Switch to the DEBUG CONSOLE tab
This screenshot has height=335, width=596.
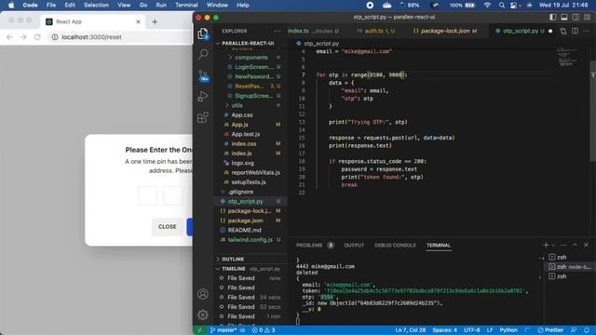pos(395,246)
